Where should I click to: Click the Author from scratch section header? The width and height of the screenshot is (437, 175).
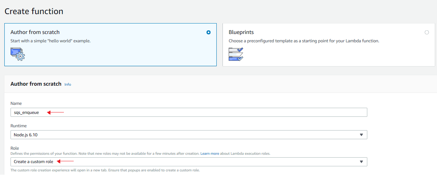(x=36, y=84)
